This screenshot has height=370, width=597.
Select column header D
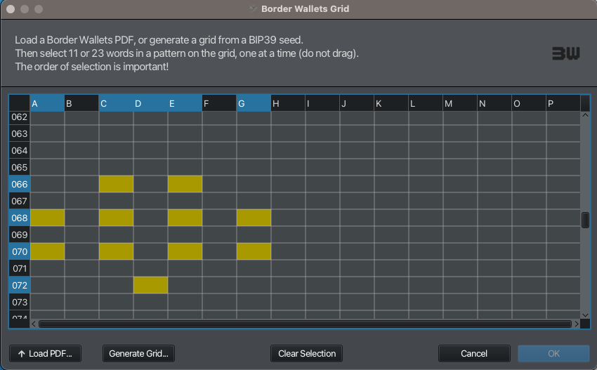coord(150,103)
